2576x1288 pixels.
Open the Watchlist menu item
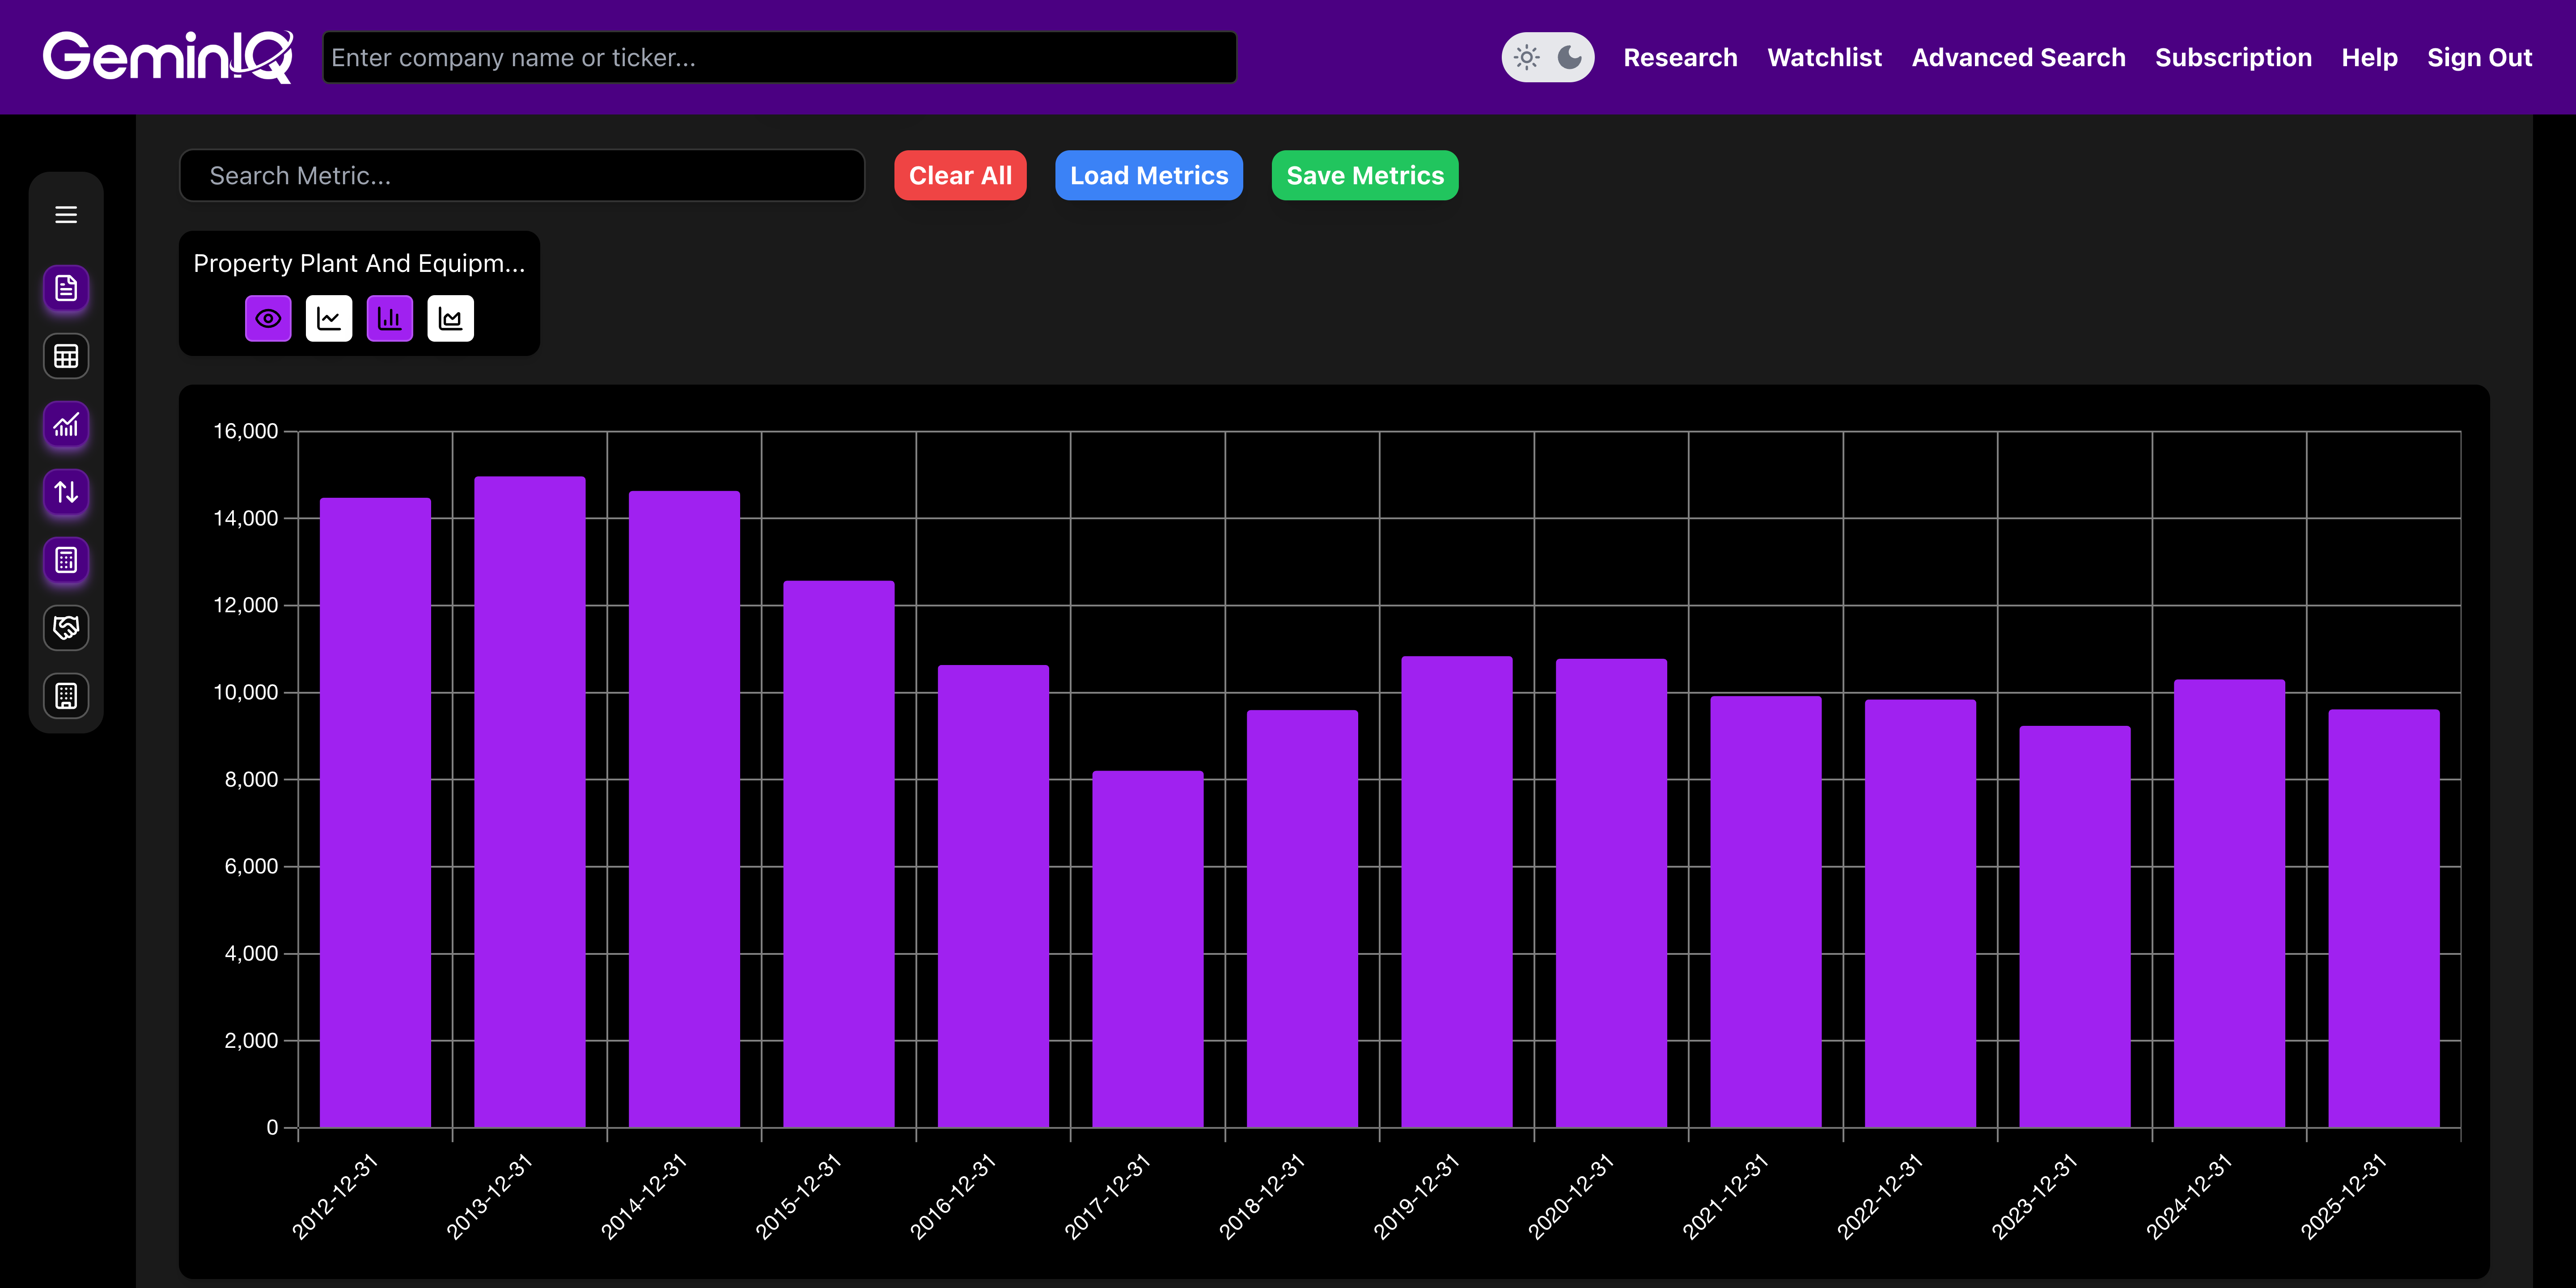click(x=1824, y=57)
